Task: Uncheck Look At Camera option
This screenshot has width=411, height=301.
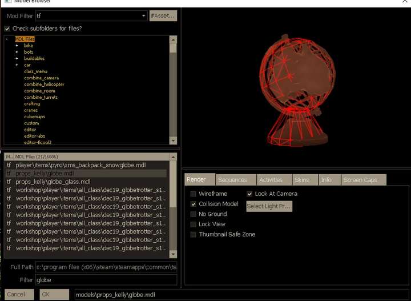Action: pyautogui.click(x=249, y=194)
